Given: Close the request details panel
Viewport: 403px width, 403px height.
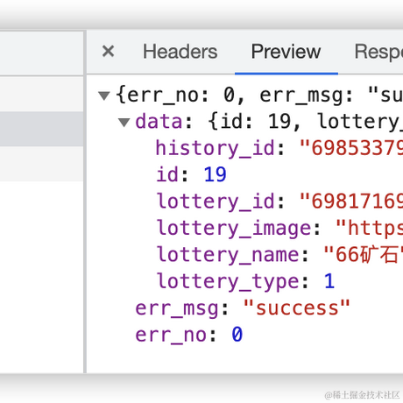Looking at the screenshot, I should [x=108, y=52].
